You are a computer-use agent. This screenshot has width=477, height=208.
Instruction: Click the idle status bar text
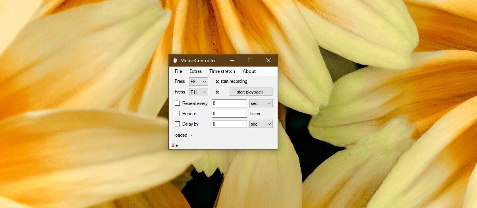click(x=174, y=145)
